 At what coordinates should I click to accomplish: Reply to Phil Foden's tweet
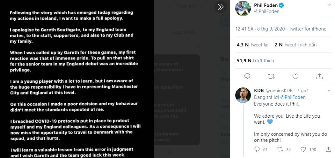(x=247, y=76)
